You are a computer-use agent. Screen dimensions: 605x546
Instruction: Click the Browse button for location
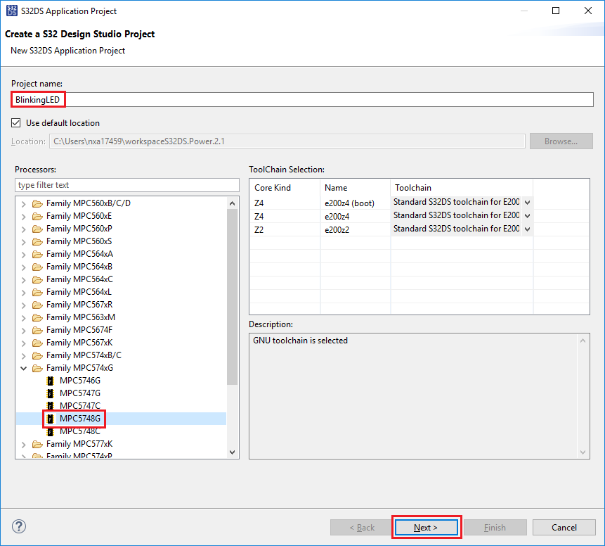tap(561, 141)
